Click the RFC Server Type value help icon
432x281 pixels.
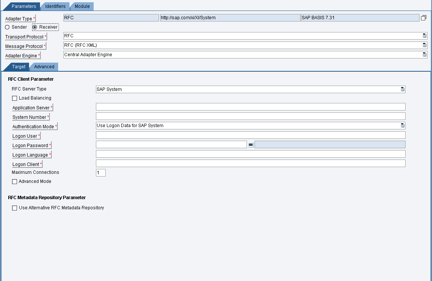tap(403, 89)
